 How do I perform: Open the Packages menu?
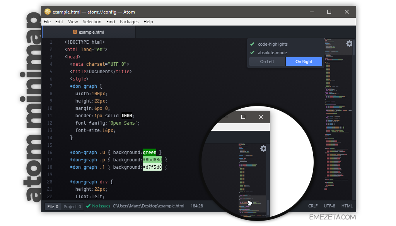tap(129, 22)
